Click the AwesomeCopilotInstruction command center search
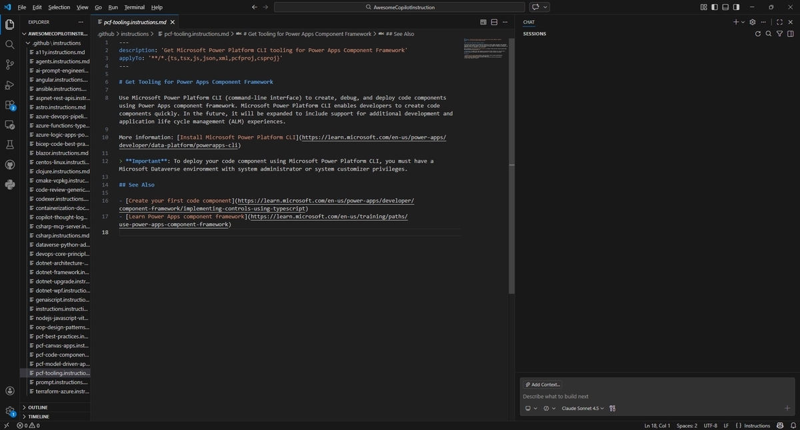 point(399,7)
